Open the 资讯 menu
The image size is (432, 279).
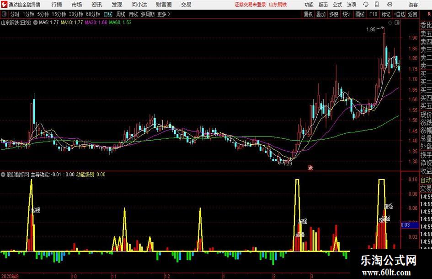[97, 5]
